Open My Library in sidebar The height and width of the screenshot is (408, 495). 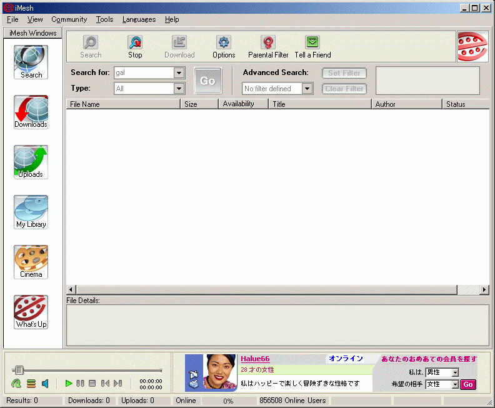[31, 212]
